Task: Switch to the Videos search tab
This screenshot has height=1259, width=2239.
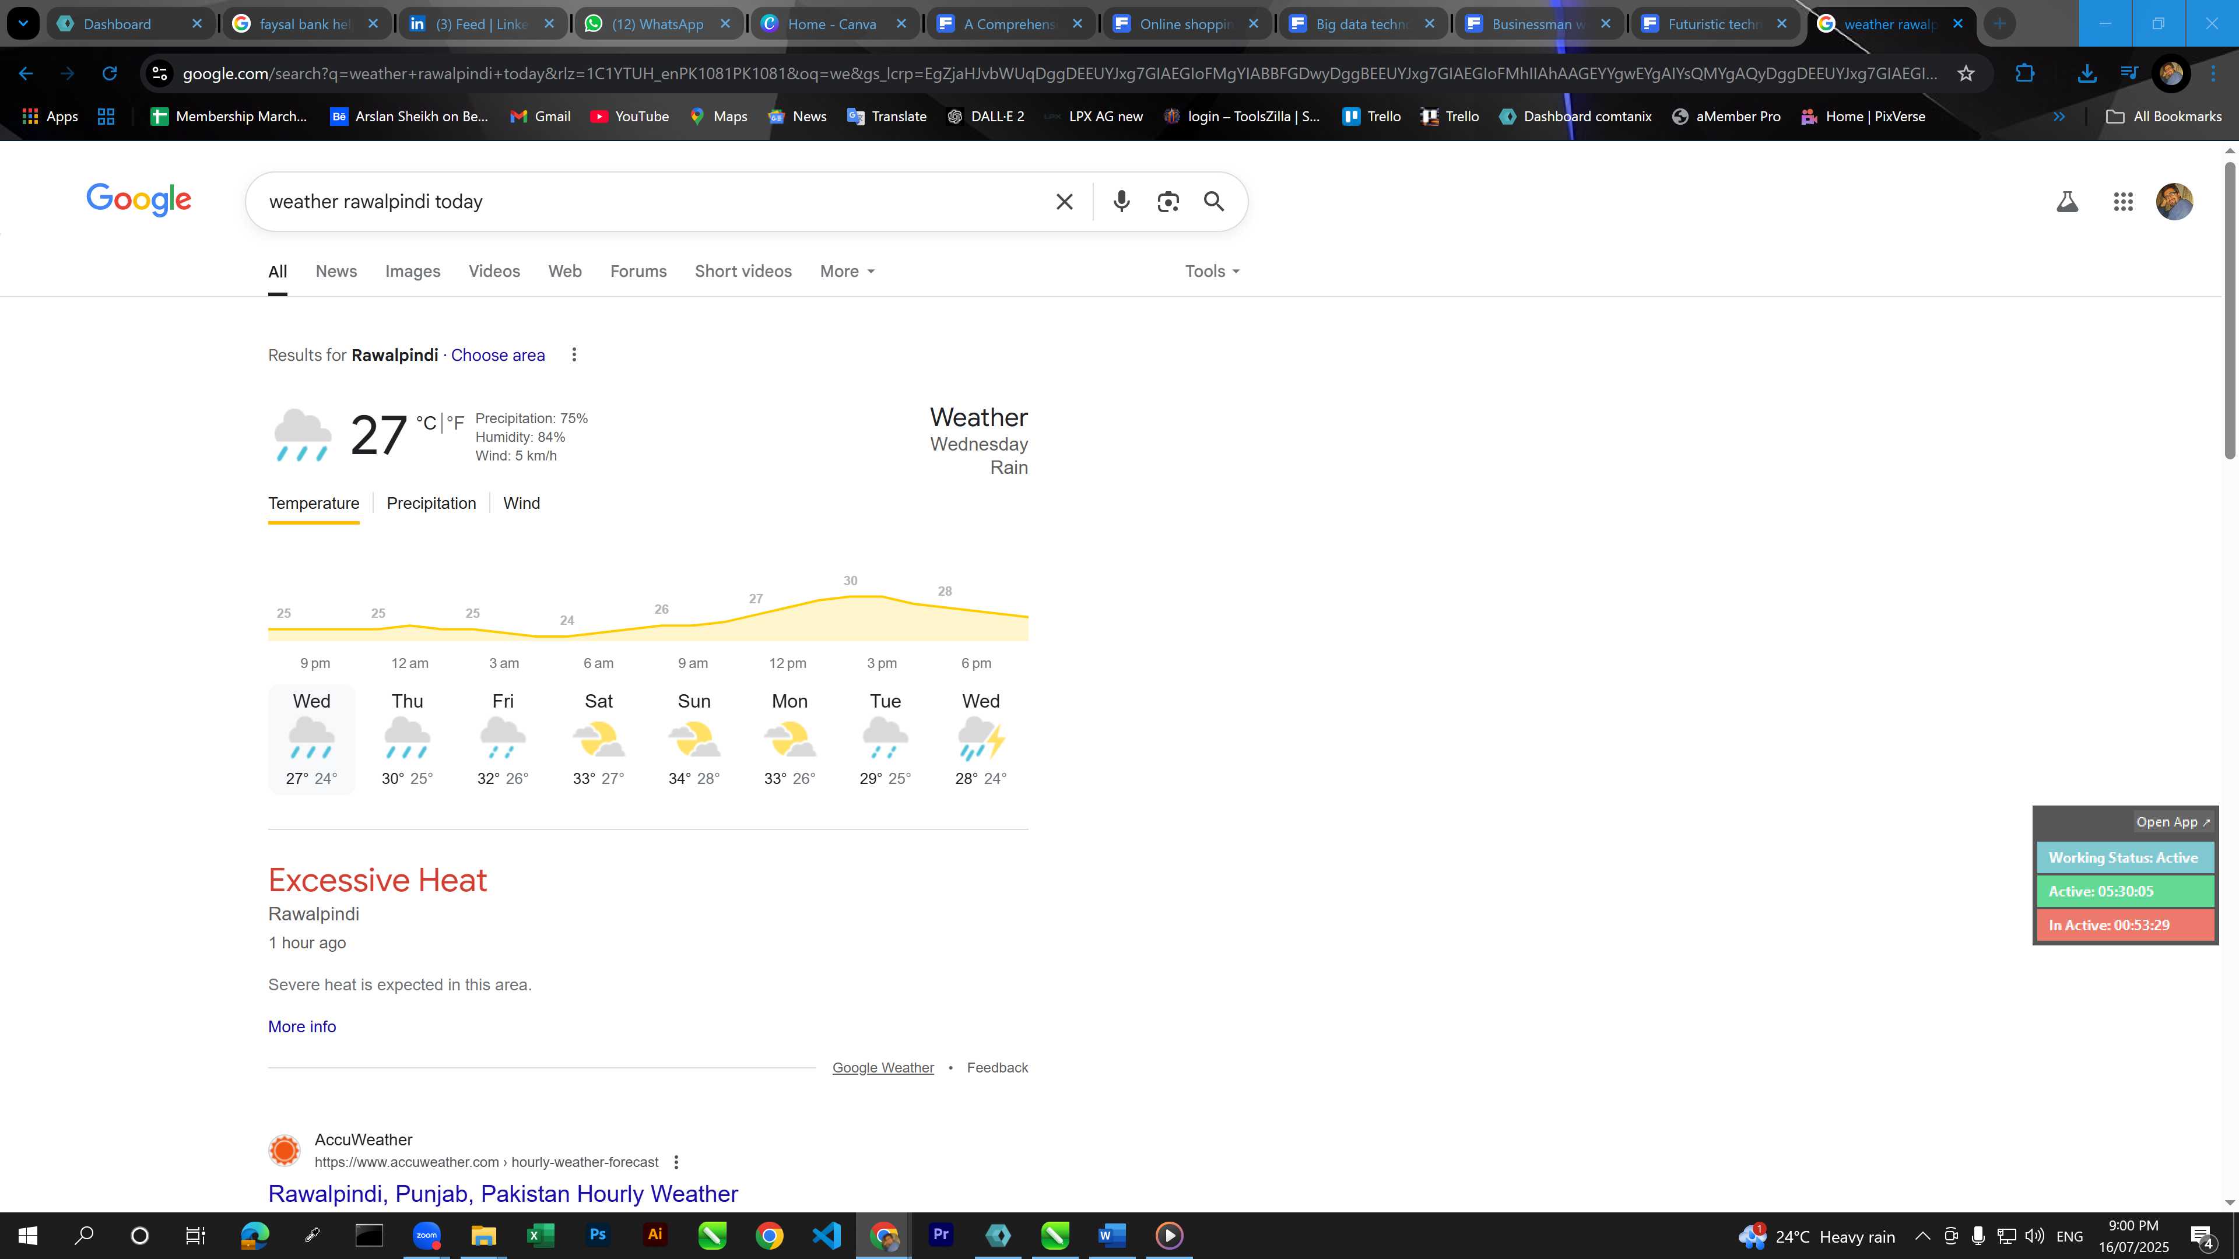Action: (x=494, y=271)
